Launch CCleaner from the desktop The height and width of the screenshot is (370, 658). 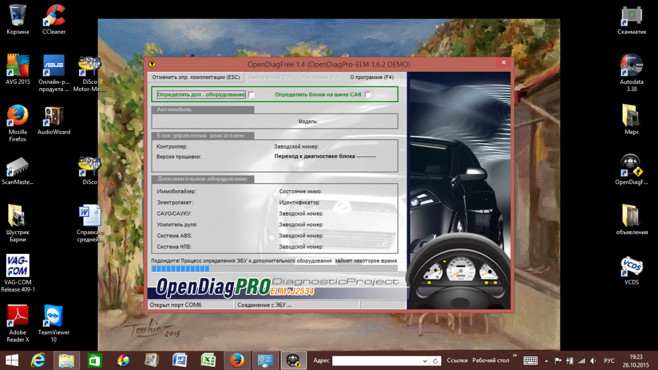[54, 15]
